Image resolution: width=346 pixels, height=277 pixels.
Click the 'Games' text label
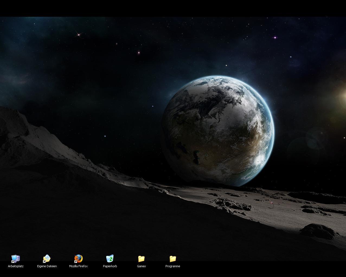141,266
